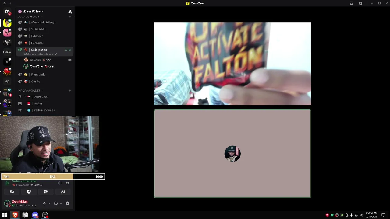Open system volume speaker tray icon
Screen dimensions: 390x219
[361, 215]
